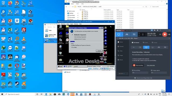Open Internet Explorer icon on the VM desktop
Screen dimensions: 172x96
tap(60, 34)
